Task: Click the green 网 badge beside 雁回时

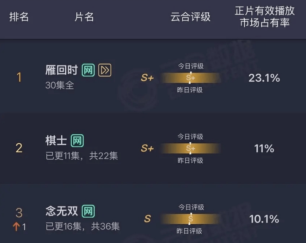Action: pos(88,70)
